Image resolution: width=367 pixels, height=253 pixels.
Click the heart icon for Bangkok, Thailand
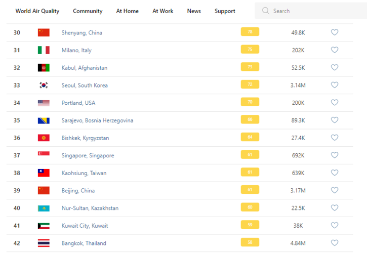click(x=334, y=243)
